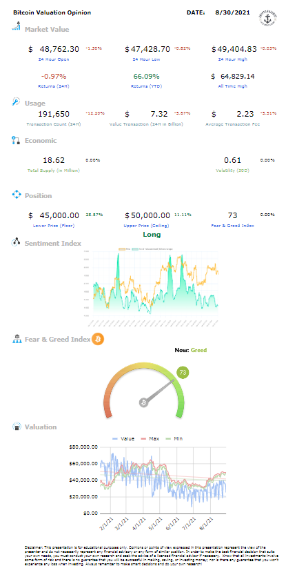
Task: Click the Sentiment Index icon
Action: (x=17, y=242)
